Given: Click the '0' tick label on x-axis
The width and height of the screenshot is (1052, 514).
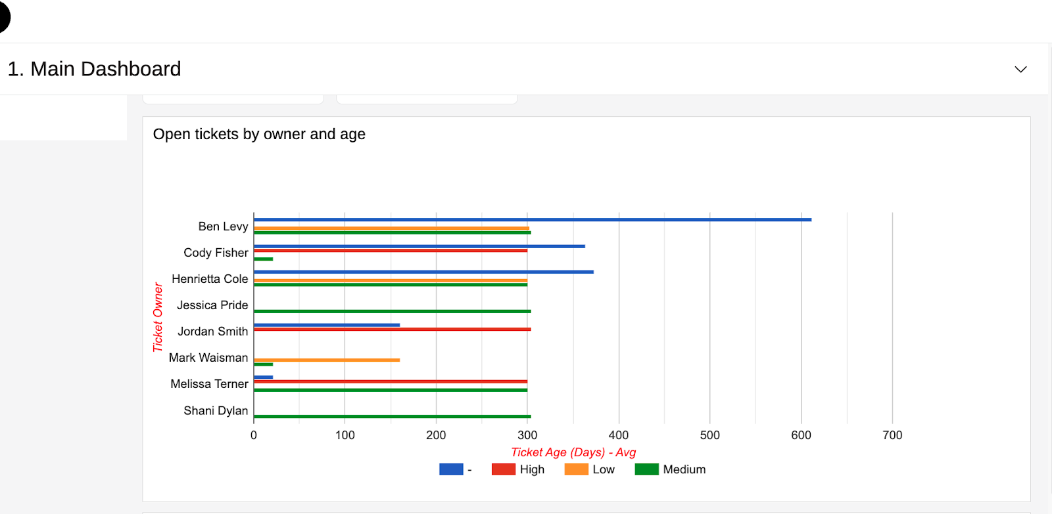Looking at the screenshot, I should click(254, 435).
